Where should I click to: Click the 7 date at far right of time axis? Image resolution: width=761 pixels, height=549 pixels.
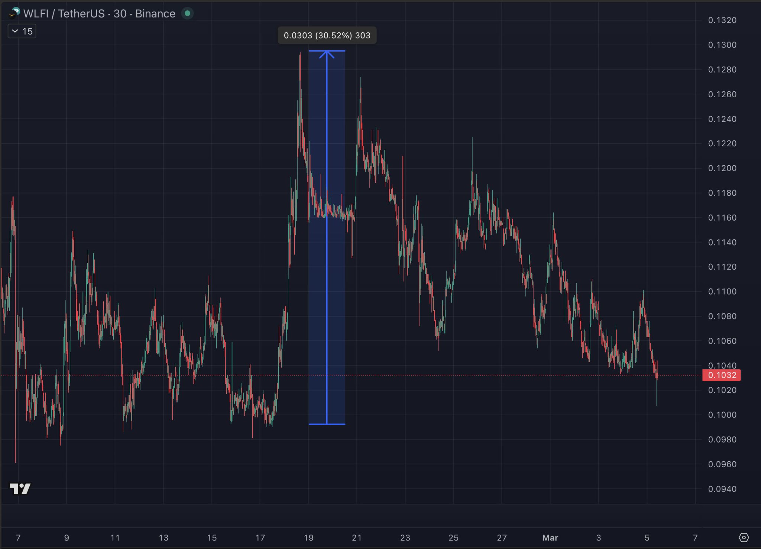pyautogui.click(x=695, y=537)
